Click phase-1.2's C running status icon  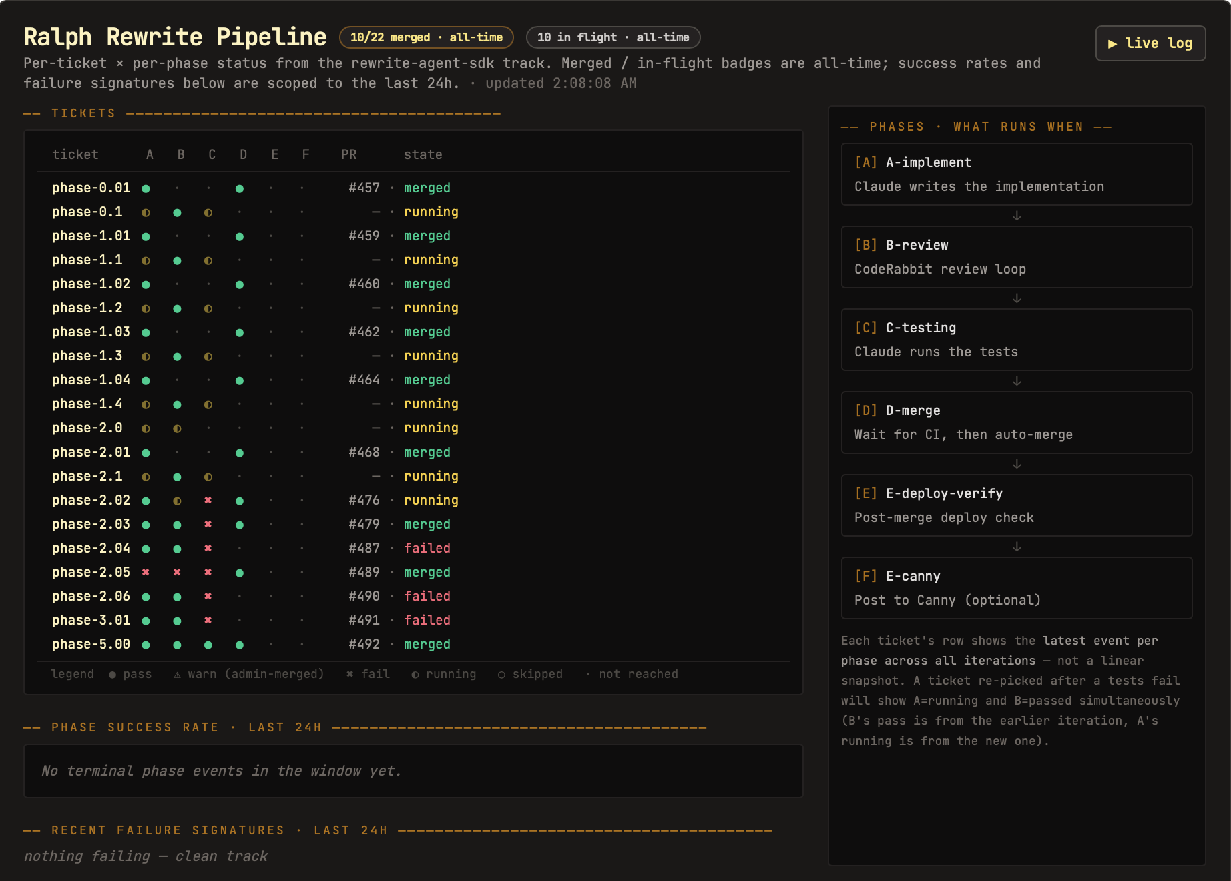208,308
